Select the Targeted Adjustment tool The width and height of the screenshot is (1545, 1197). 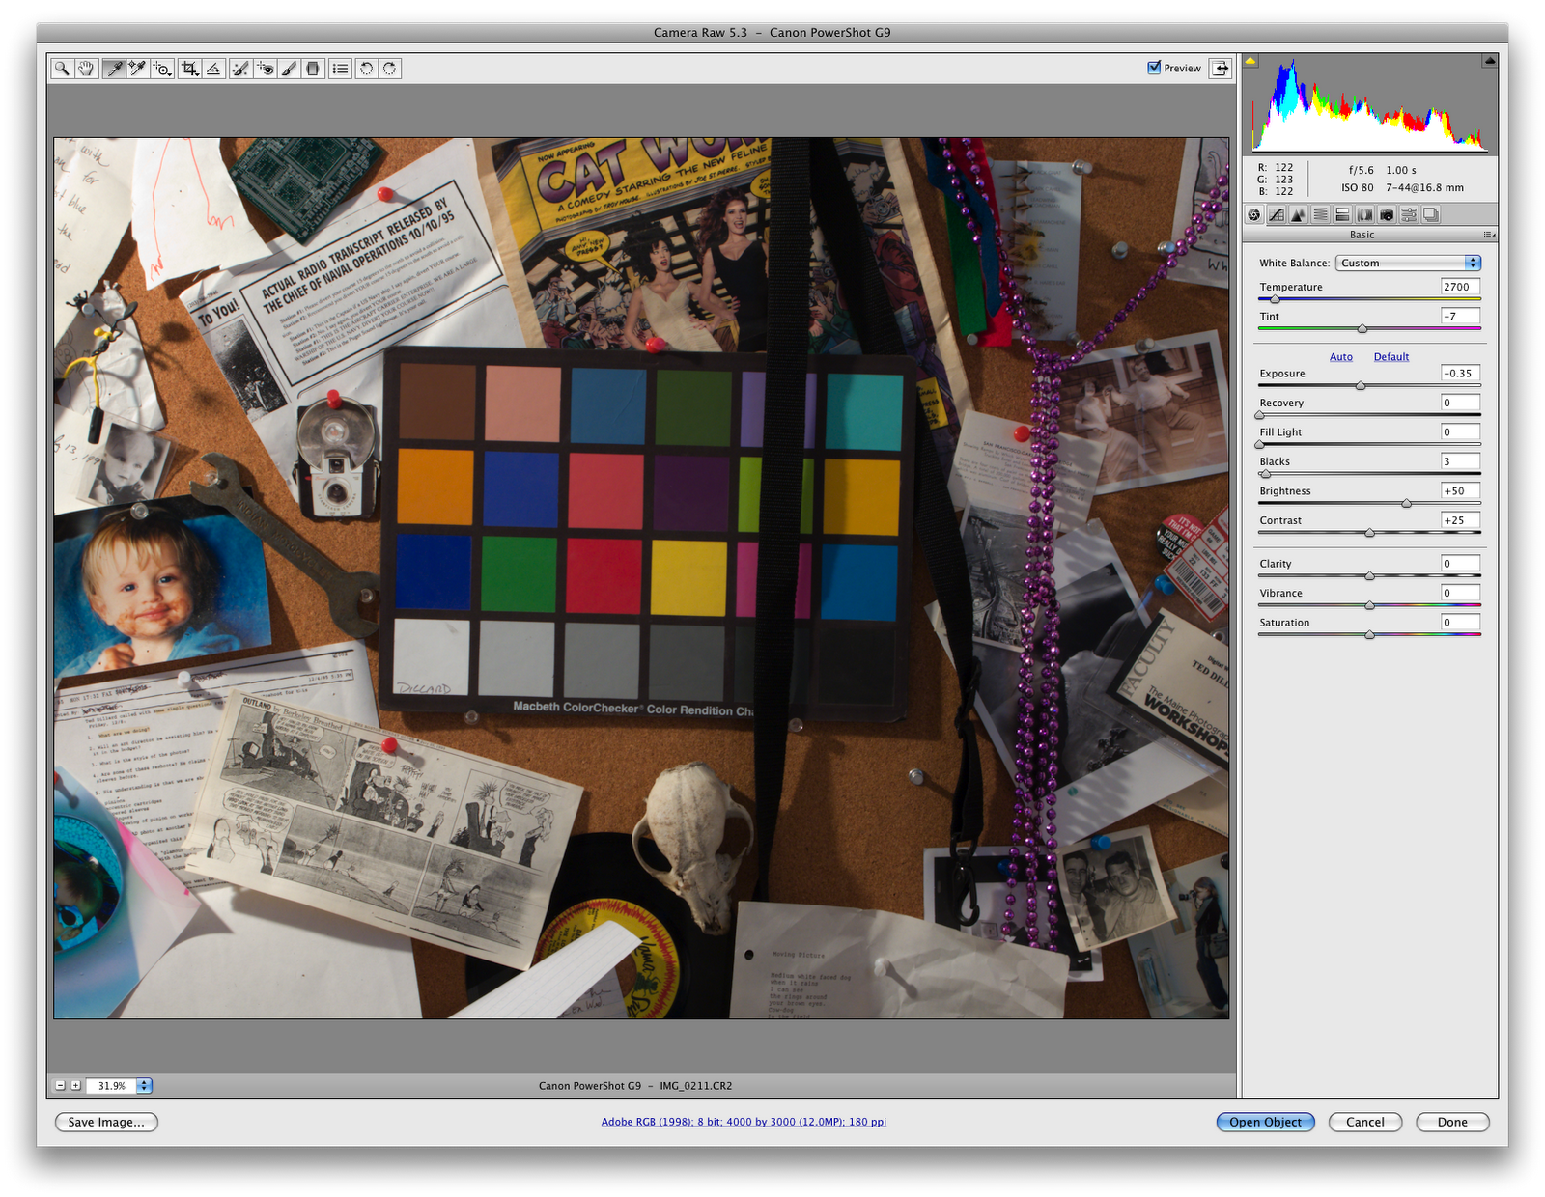coord(163,69)
